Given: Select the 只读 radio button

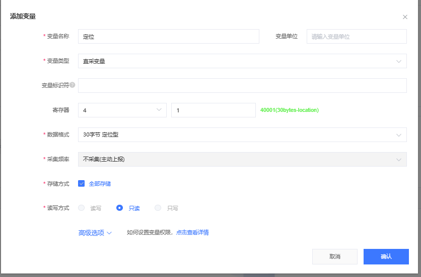Looking at the screenshot, I should coord(119,208).
